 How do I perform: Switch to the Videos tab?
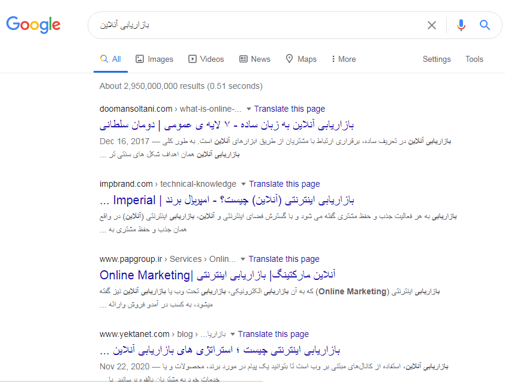[206, 59]
